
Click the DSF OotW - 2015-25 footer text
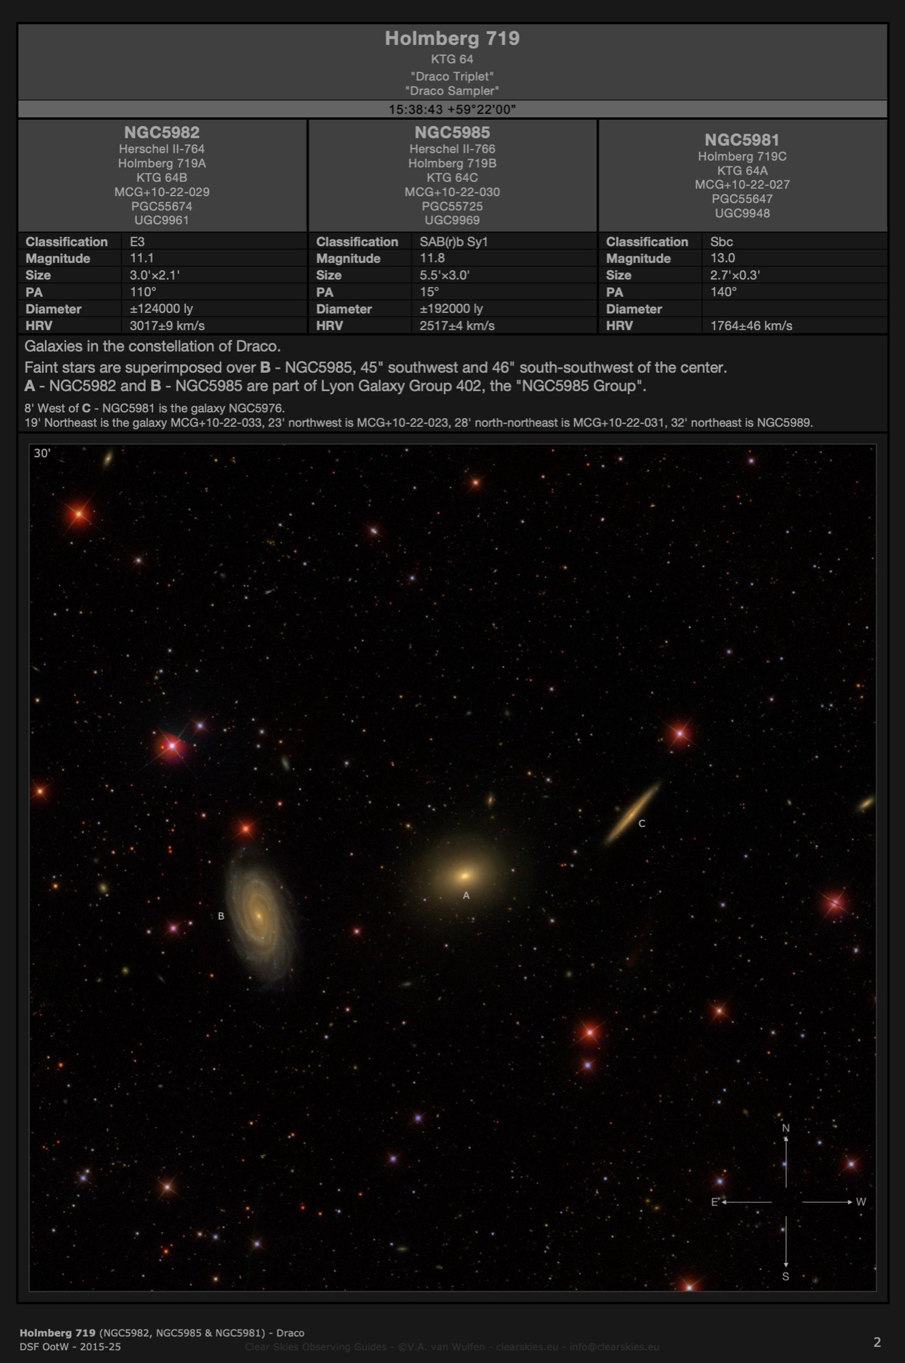(70, 1347)
